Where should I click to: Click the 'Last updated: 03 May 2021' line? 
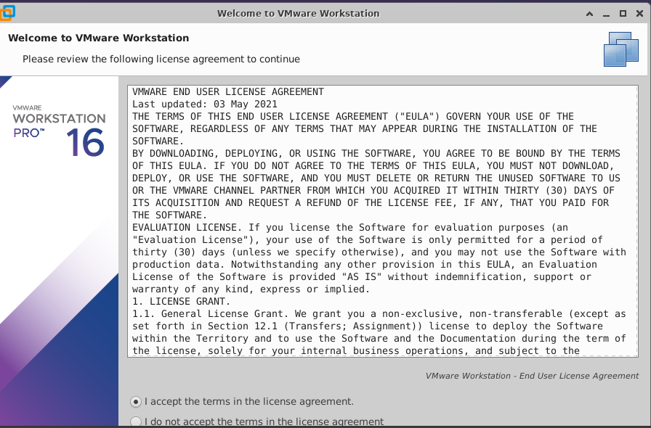205,104
